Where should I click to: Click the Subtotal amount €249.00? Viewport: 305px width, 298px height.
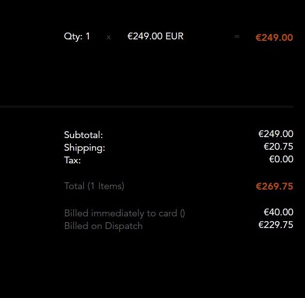click(275, 134)
